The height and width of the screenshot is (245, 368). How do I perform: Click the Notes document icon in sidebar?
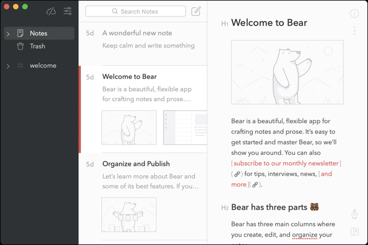tap(20, 33)
